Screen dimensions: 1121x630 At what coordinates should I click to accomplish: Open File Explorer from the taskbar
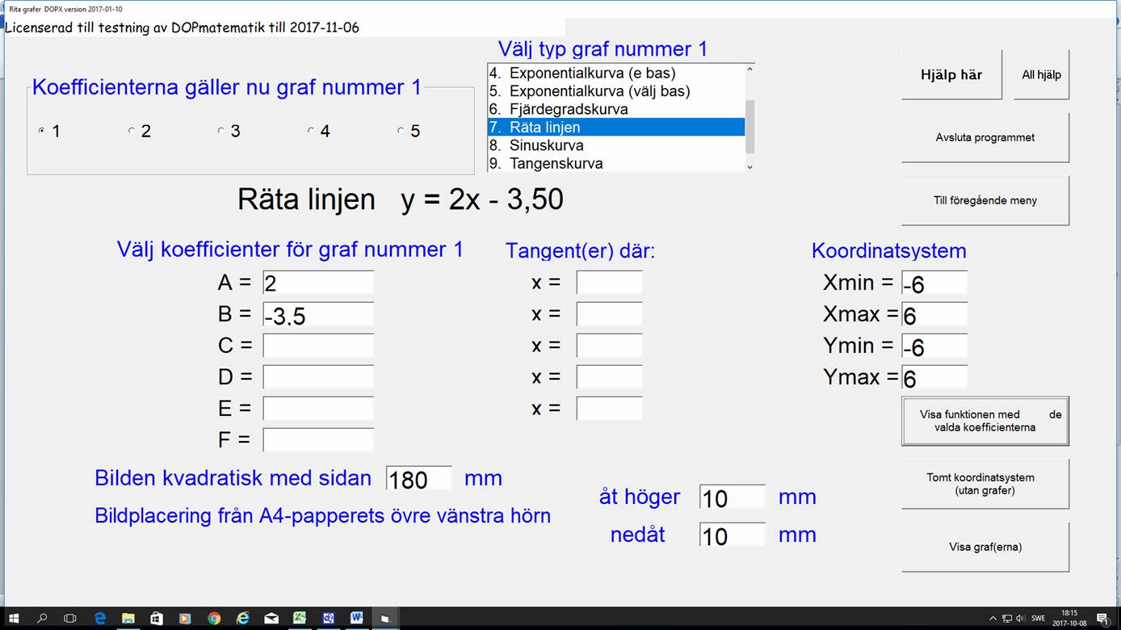[128, 618]
